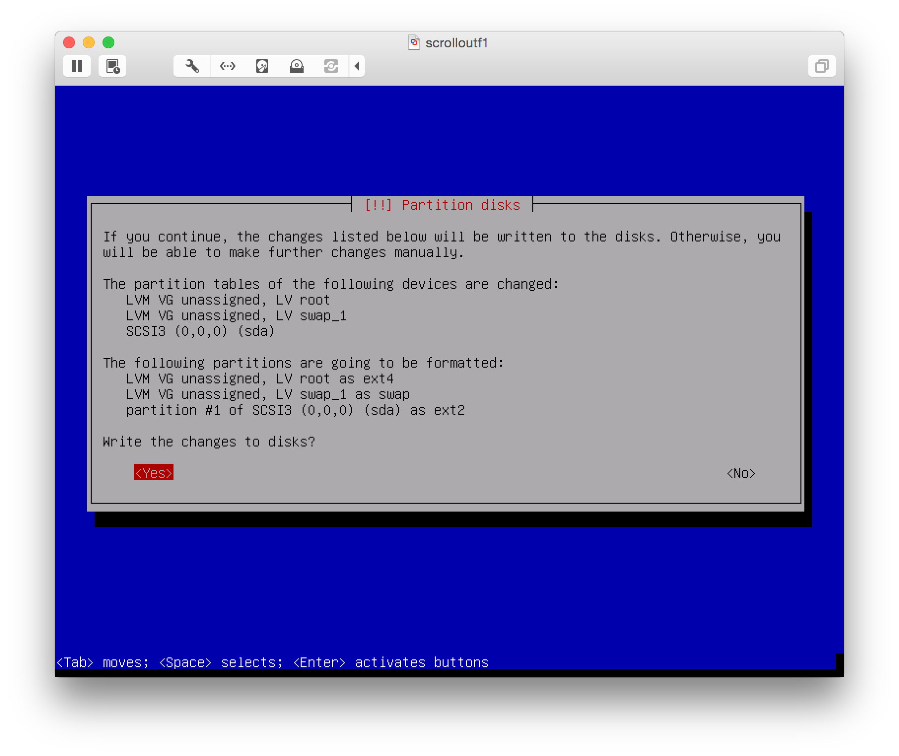The width and height of the screenshot is (899, 756).
Task: Enter Unity/single window mode button
Action: tap(822, 66)
